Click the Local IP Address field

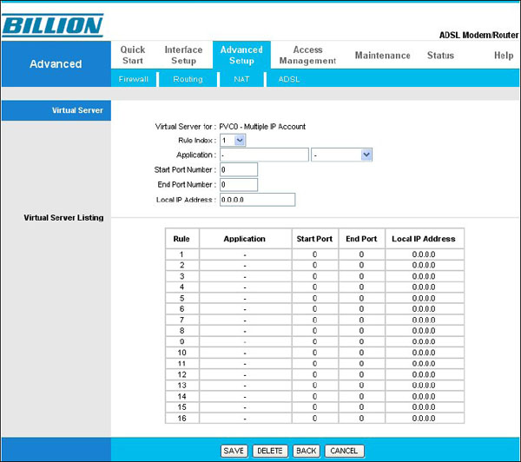tap(257, 200)
